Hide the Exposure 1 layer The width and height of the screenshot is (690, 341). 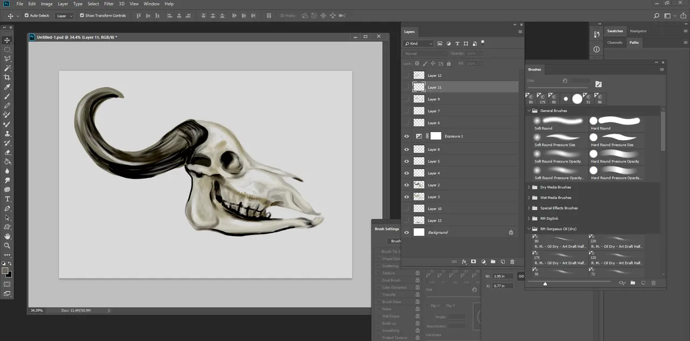[x=407, y=136]
